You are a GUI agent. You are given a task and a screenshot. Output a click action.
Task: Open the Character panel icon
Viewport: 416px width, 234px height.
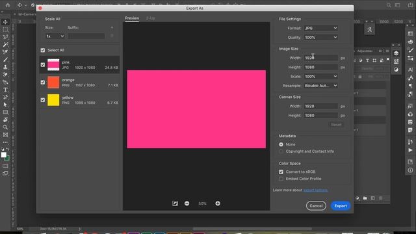tap(410, 70)
